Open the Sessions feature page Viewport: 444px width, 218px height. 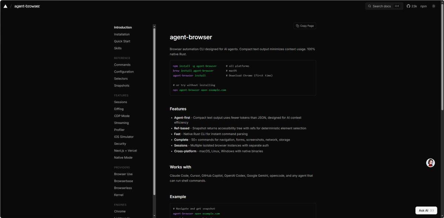pyautogui.click(x=121, y=102)
